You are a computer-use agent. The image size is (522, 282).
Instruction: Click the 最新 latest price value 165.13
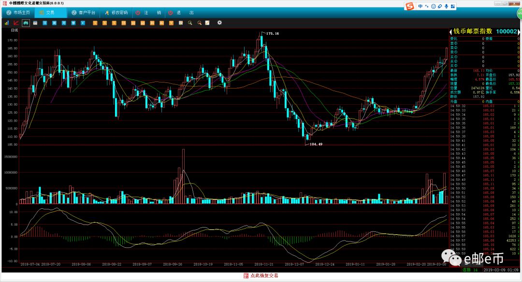click(479, 71)
